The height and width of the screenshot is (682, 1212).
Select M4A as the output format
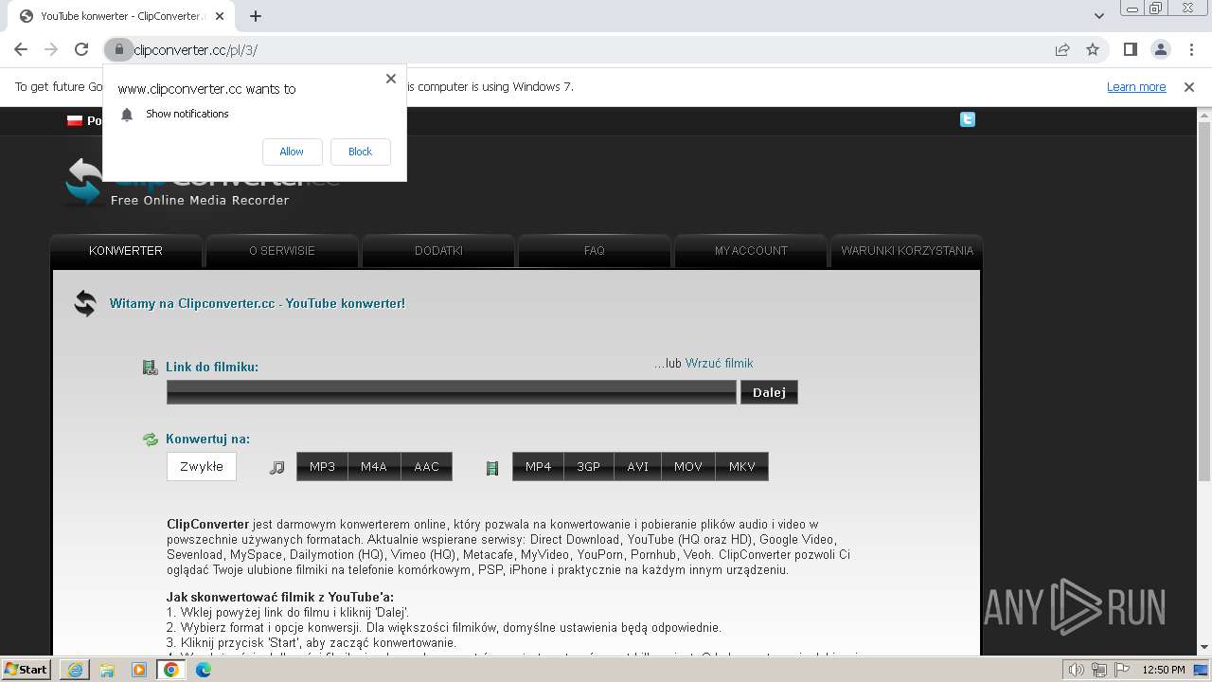pos(374,467)
